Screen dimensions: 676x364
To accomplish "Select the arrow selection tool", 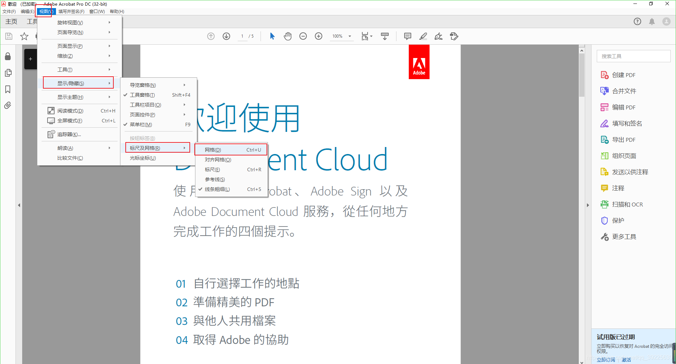I will click(272, 36).
